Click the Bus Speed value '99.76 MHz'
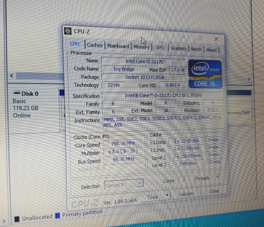 tap(124, 159)
